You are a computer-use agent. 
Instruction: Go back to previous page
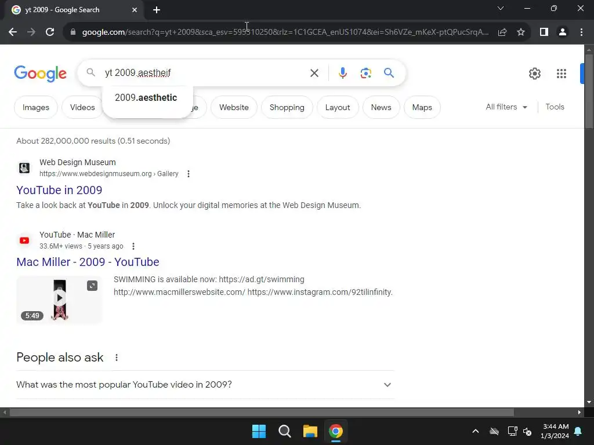[x=13, y=32]
